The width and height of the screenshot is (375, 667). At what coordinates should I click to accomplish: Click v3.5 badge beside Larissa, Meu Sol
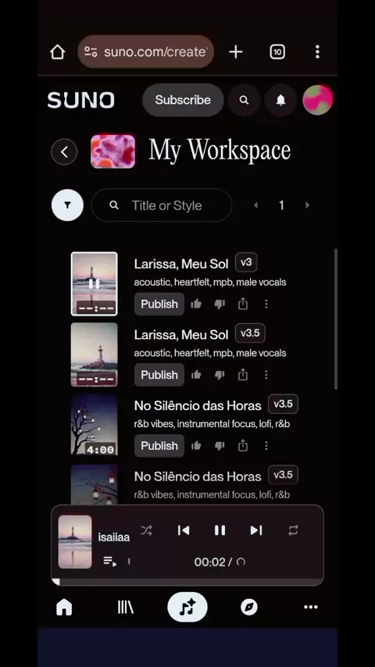250,333
